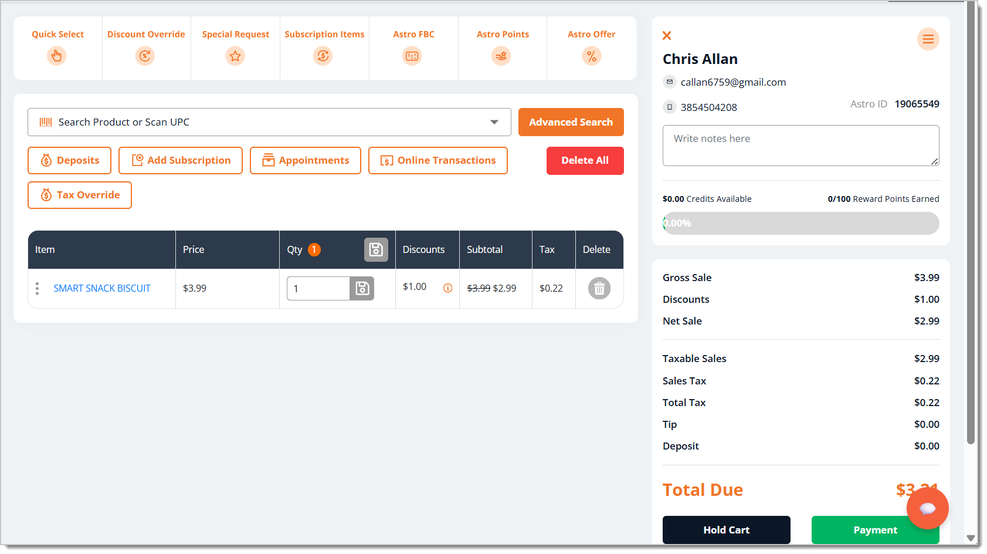Click Delete All button

585,160
